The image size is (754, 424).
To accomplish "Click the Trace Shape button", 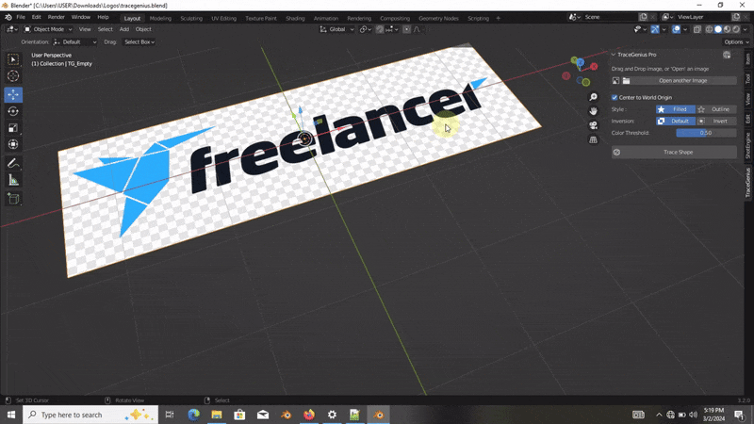I will pos(674,153).
